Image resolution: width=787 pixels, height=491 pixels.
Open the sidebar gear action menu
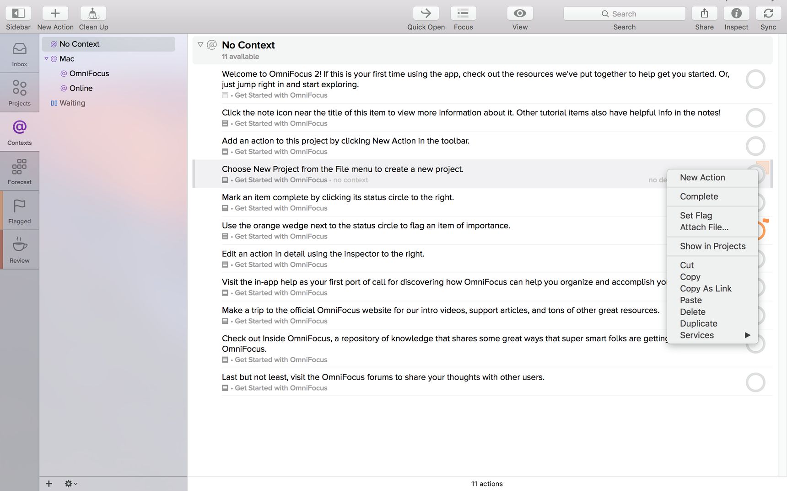pyautogui.click(x=70, y=483)
